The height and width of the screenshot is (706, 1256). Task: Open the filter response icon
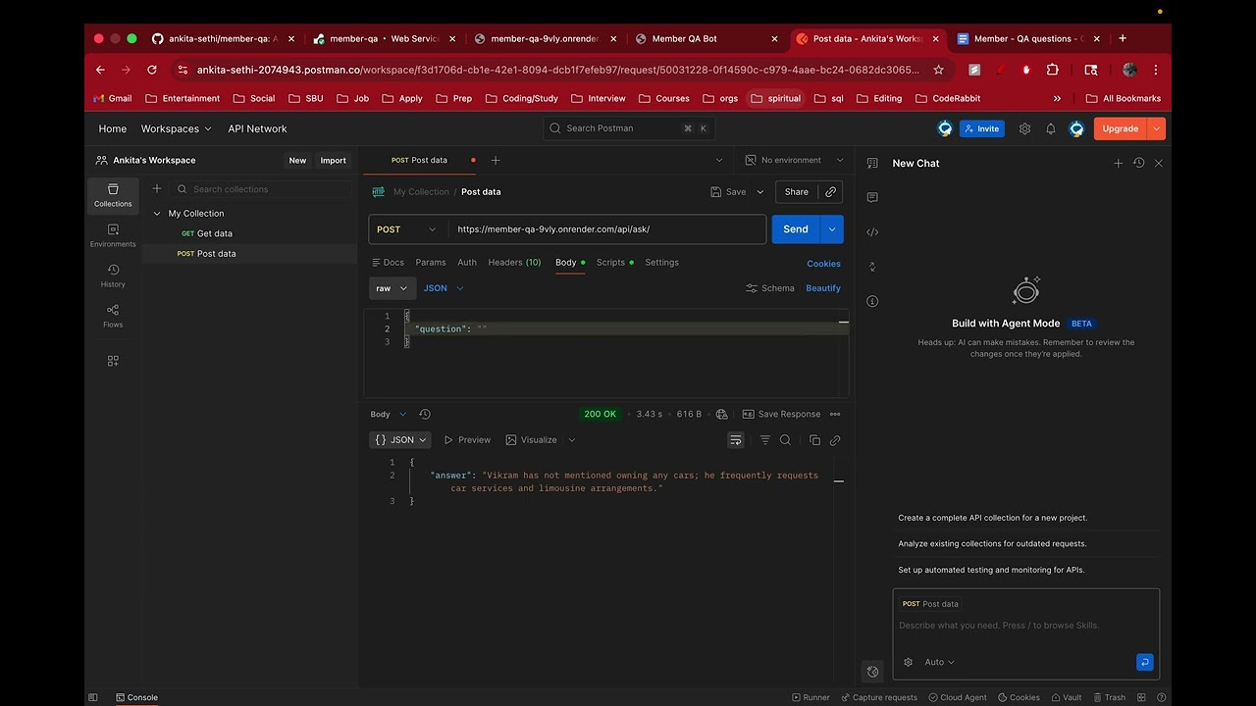click(x=765, y=440)
